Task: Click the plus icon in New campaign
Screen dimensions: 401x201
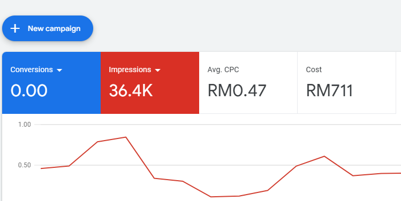Action: point(15,28)
